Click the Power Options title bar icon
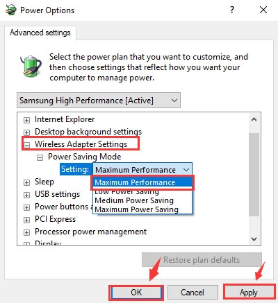 point(10,10)
